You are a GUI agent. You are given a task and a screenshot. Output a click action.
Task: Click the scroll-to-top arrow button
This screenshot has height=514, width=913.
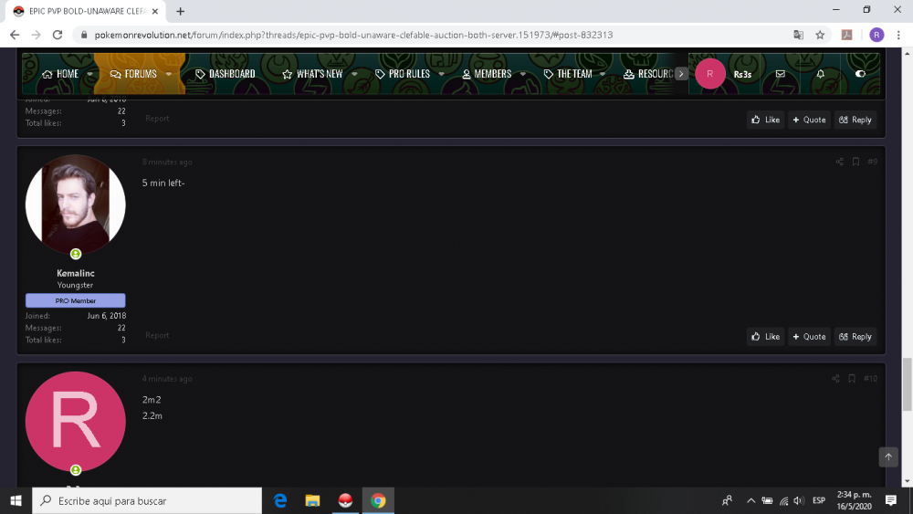tap(888, 456)
